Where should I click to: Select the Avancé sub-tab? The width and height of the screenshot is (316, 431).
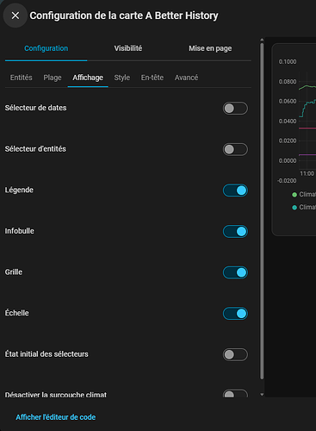(x=186, y=78)
